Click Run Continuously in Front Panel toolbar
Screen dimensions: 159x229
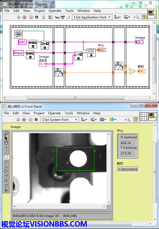point(24,120)
